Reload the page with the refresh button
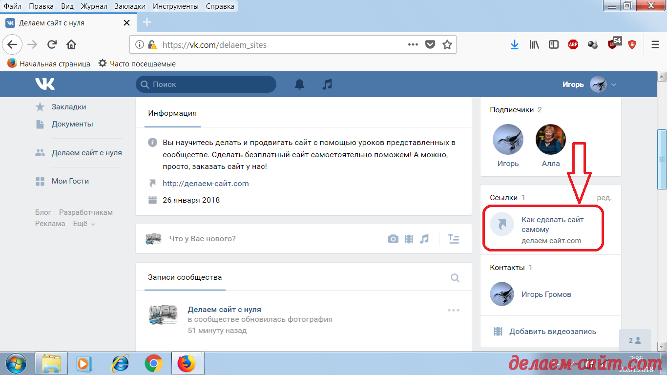This screenshot has height=375, width=667. [x=52, y=45]
